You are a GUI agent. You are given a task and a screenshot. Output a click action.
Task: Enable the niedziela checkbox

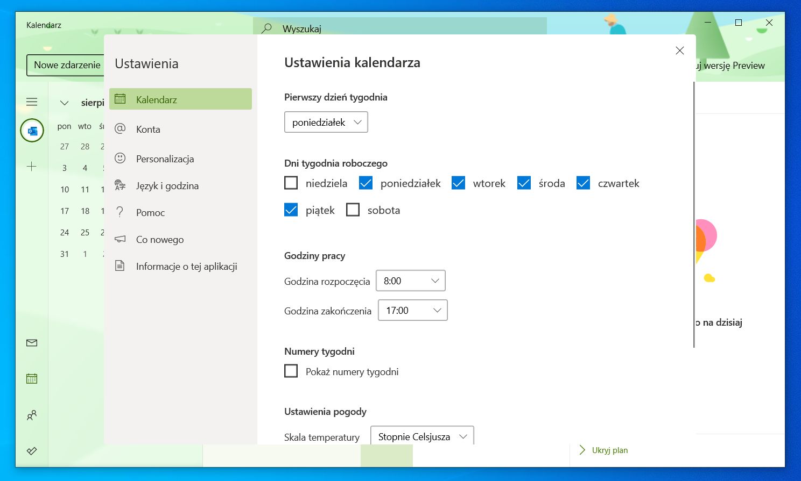(x=291, y=183)
